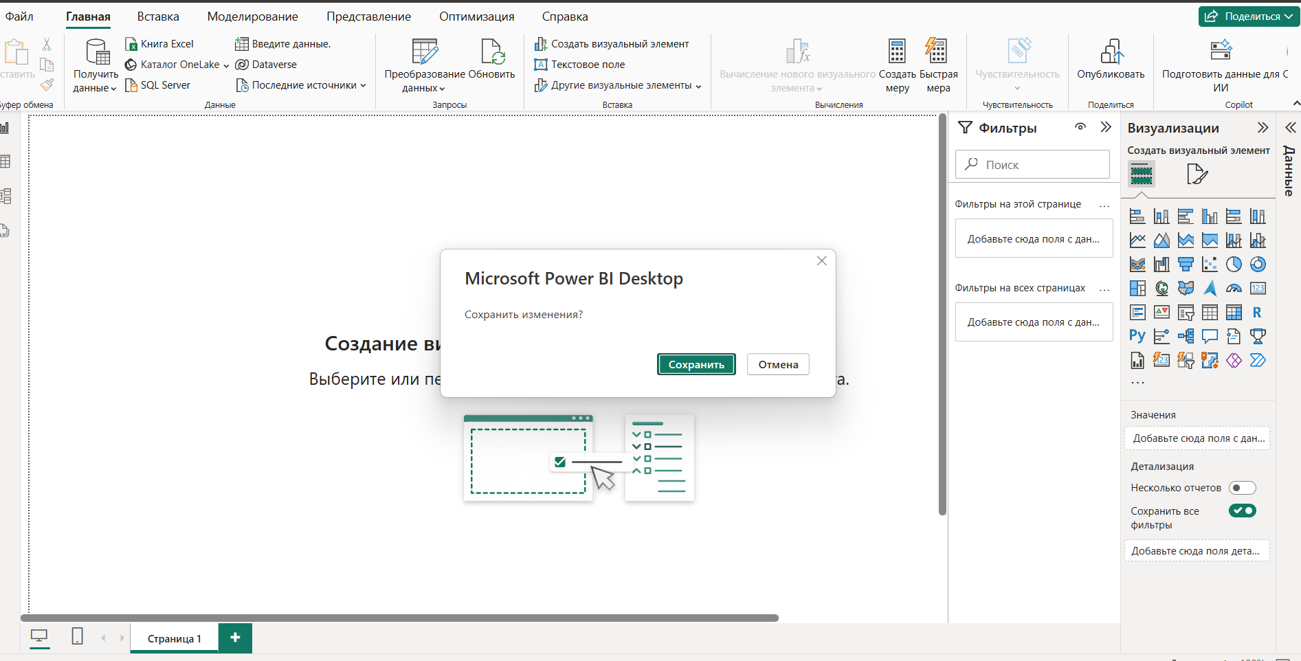Toggle filter pane visibility eye icon
The width and height of the screenshot is (1301, 661).
pos(1080,127)
